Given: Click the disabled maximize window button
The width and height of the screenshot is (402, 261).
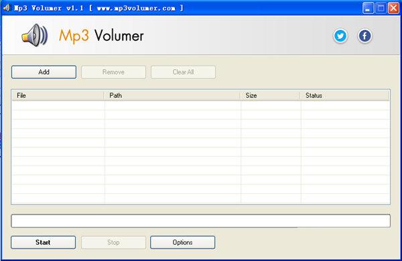Looking at the screenshot, I should pos(381,8).
